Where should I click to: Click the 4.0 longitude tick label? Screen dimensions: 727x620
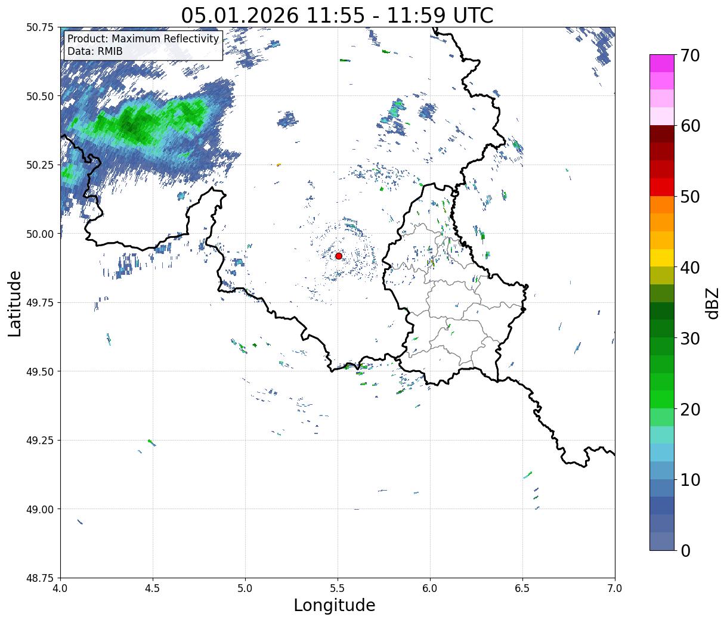click(x=60, y=588)
